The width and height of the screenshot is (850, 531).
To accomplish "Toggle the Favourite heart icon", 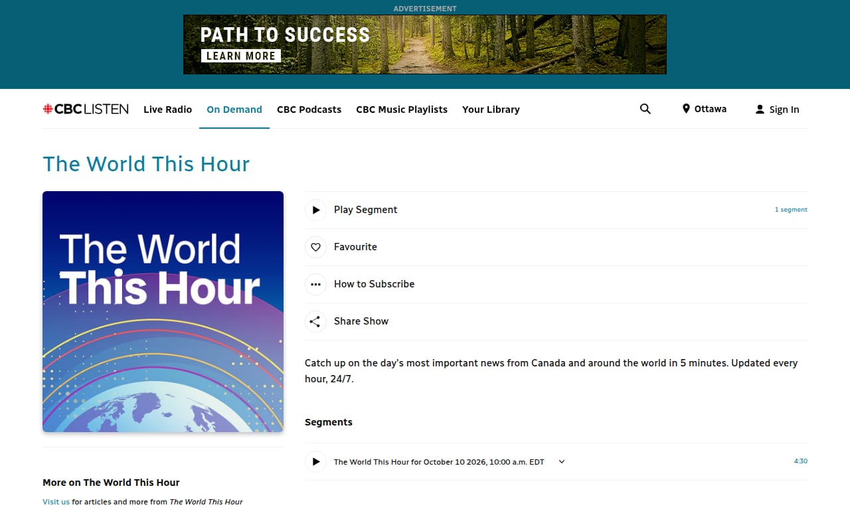I will tap(315, 247).
